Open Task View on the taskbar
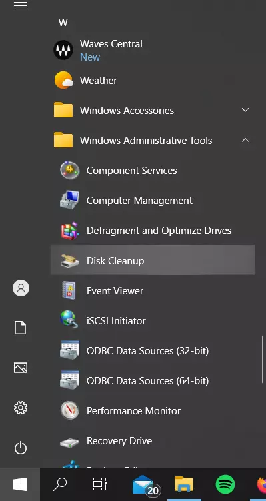 click(x=99, y=484)
